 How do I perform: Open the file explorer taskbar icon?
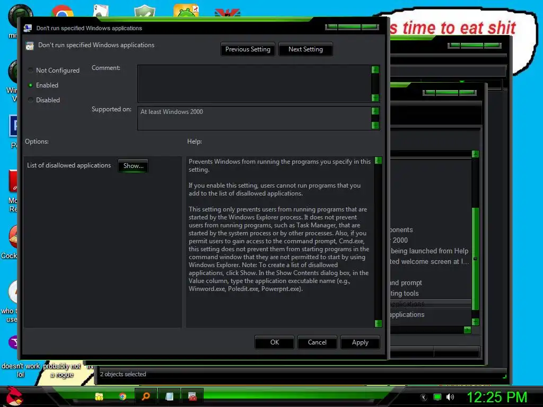pos(99,396)
